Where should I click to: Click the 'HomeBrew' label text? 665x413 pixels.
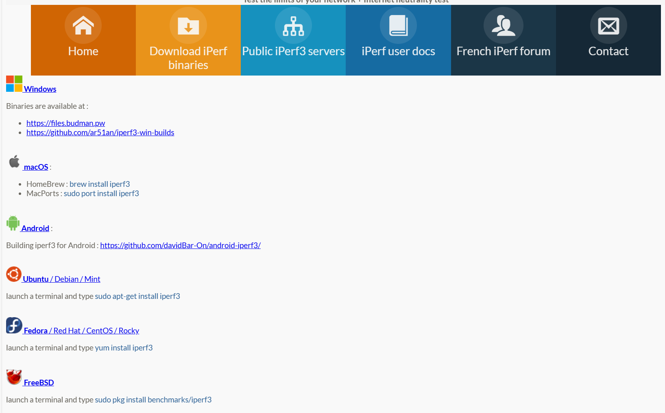[x=46, y=184]
